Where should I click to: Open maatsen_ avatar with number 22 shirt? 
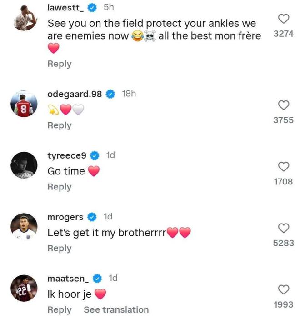click(24, 288)
